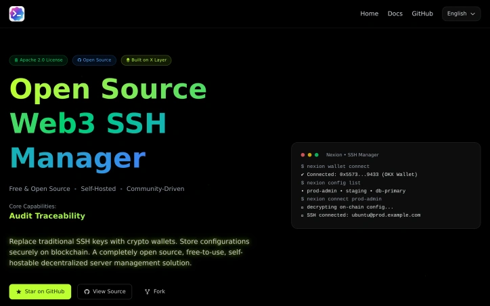Click the 'nexion wallet connect' command line

click(335, 167)
